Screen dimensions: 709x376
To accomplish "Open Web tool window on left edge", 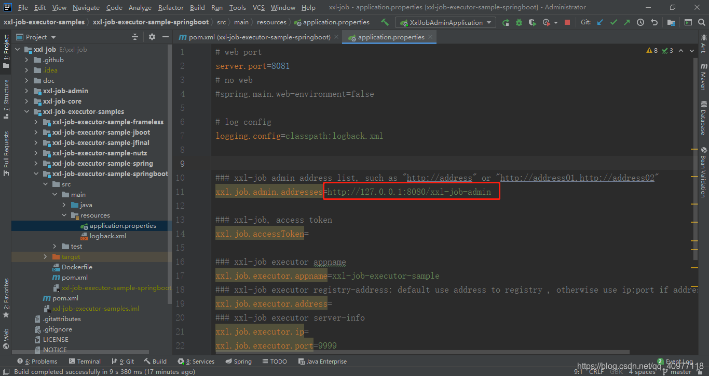I will (6, 339).
